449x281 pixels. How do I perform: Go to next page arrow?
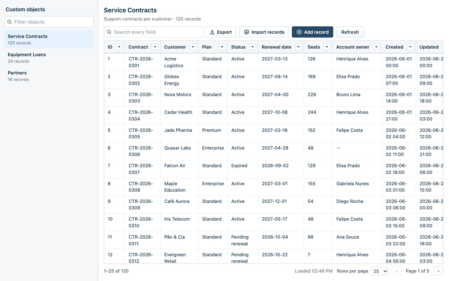(x=438, y=271)
